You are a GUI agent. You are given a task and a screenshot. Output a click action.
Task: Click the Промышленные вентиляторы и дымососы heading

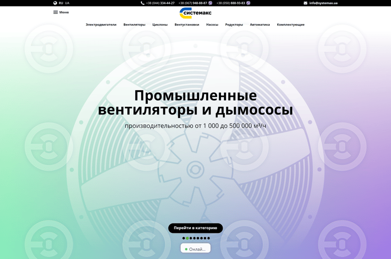tap(195, 103)
